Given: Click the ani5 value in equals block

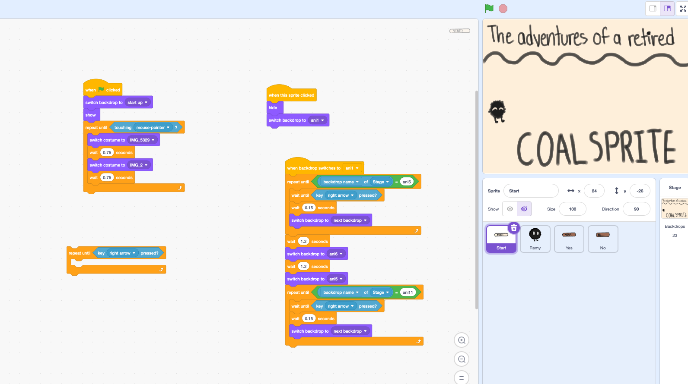Looking at the screenshot, I should point(407,182).
